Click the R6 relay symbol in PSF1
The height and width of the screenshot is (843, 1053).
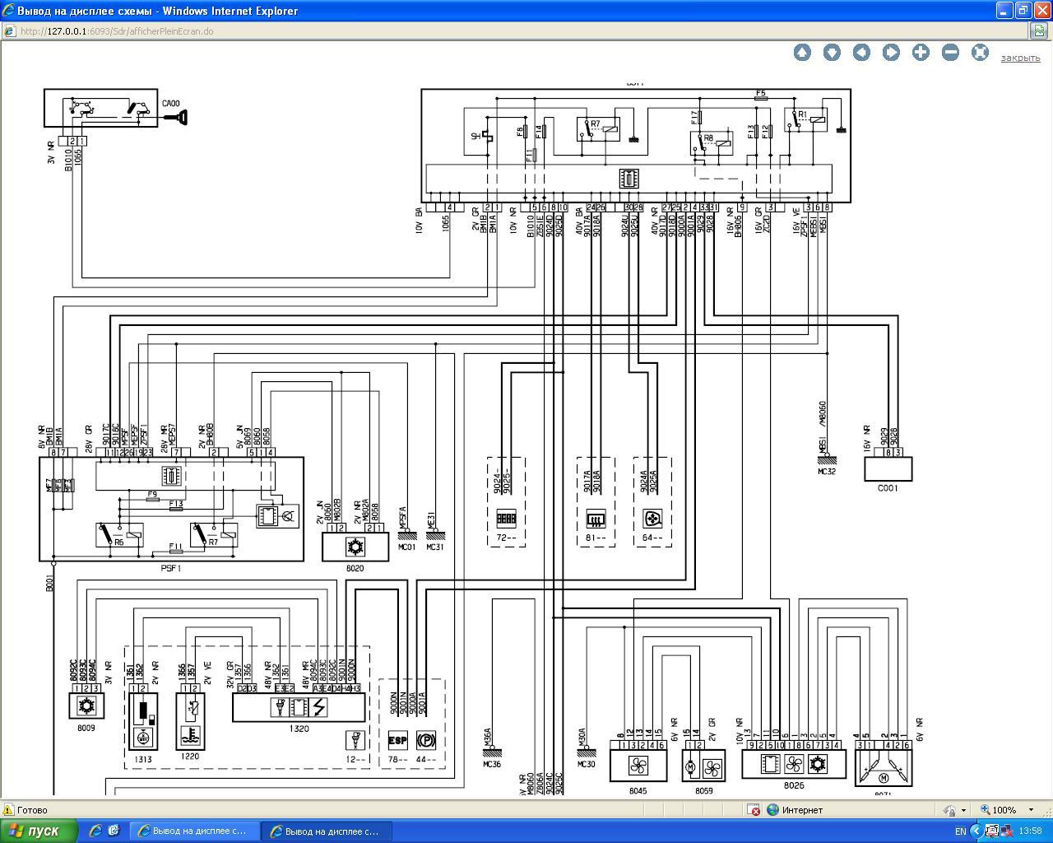click(120, 534)
